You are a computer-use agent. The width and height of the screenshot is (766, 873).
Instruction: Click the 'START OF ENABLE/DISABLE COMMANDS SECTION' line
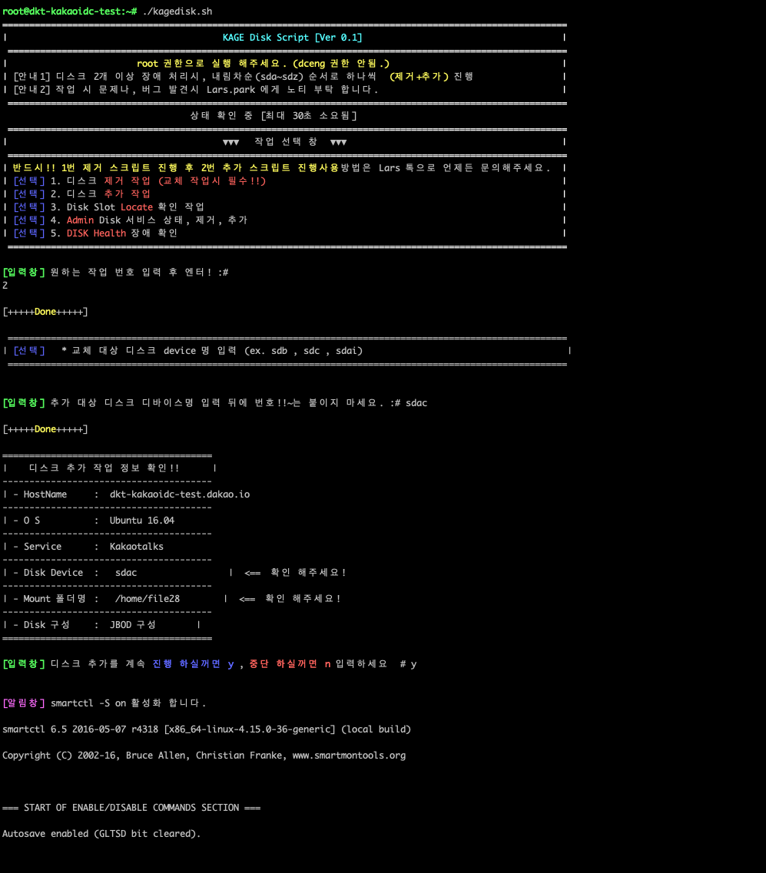tap(131, 808)
